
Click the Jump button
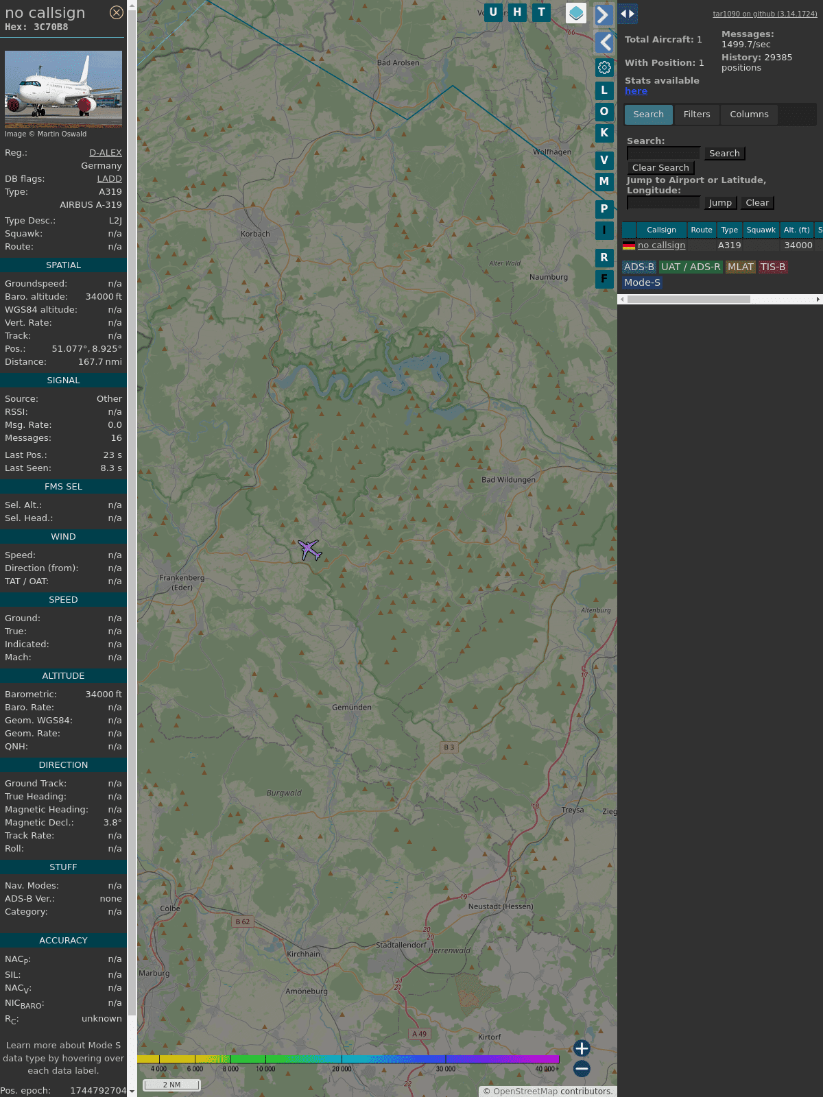pyautogui.click(x=720, y=203)
